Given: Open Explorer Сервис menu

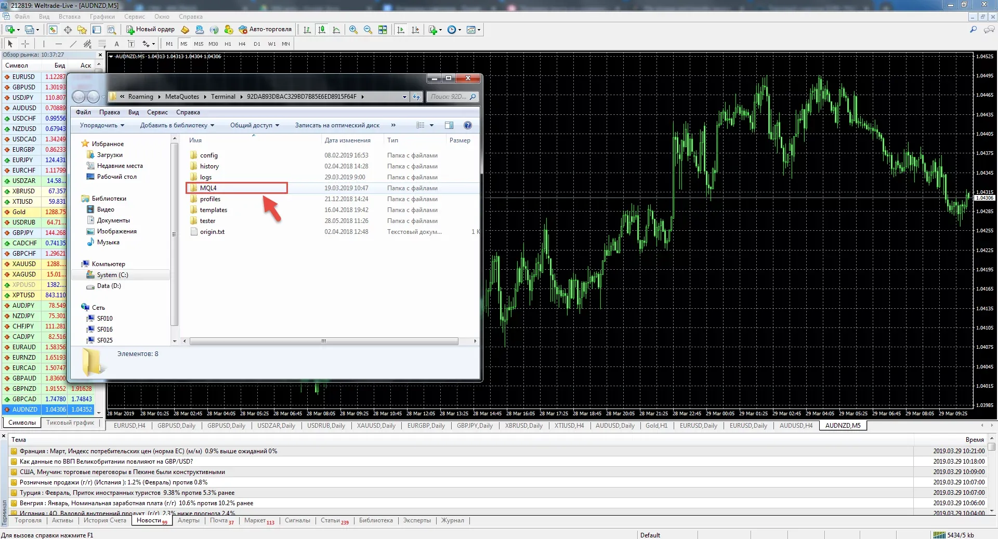Looking at the screenshot, I should tap(157, 112).
